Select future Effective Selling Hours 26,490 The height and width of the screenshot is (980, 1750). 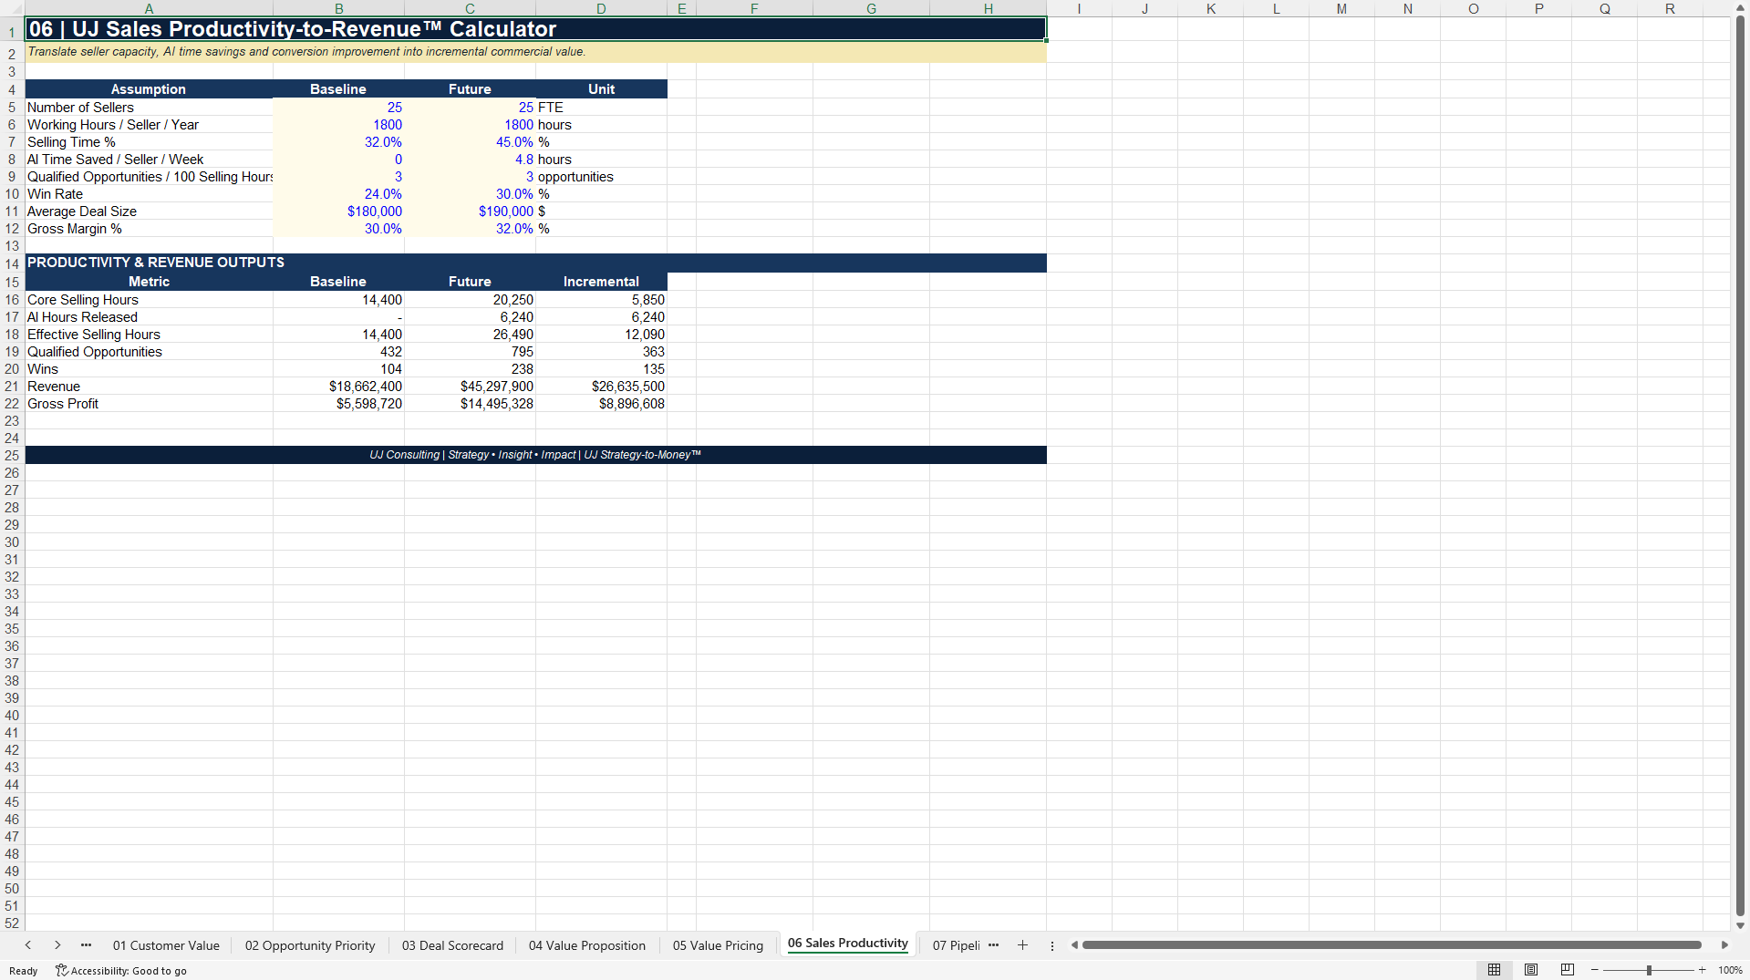click(x=470, y=335)
